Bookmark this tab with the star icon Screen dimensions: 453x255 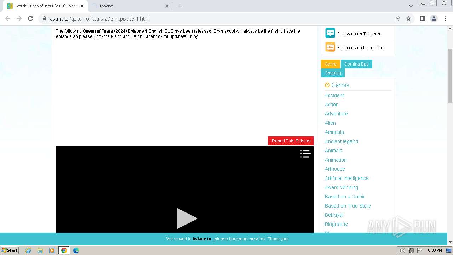click(408, 18)
